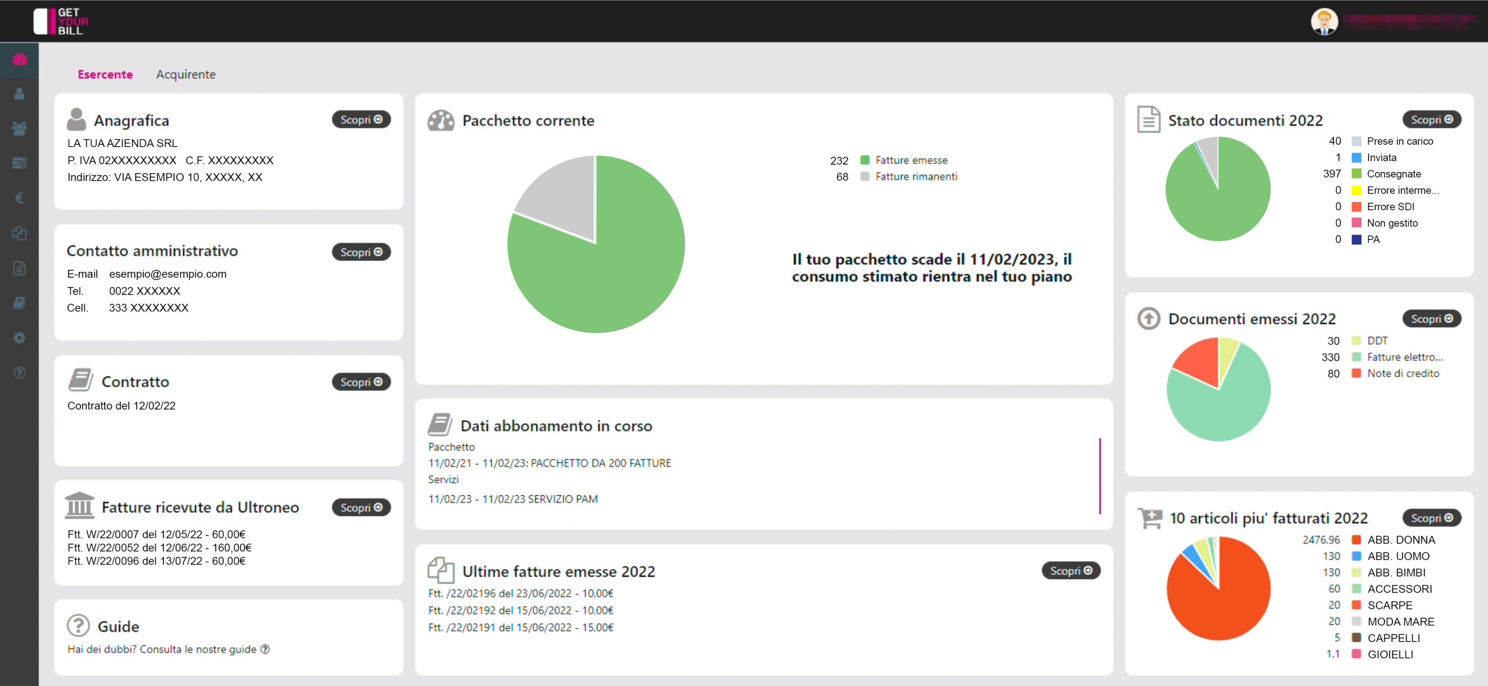The height and width of the screenshot is (686, 1488).
Task: Toggle the Fatture rimanenti legend swatch
Action: [865, 176]
